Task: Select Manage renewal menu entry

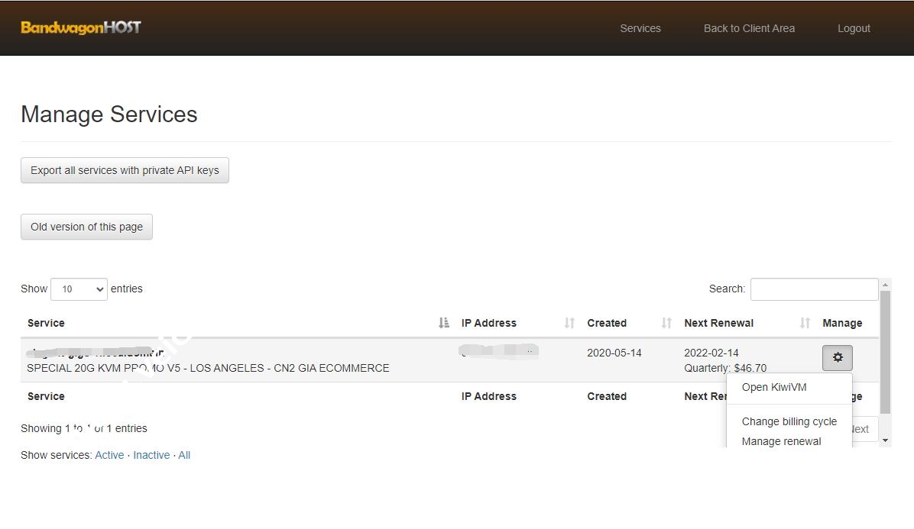Action: (x=781, y=441)
